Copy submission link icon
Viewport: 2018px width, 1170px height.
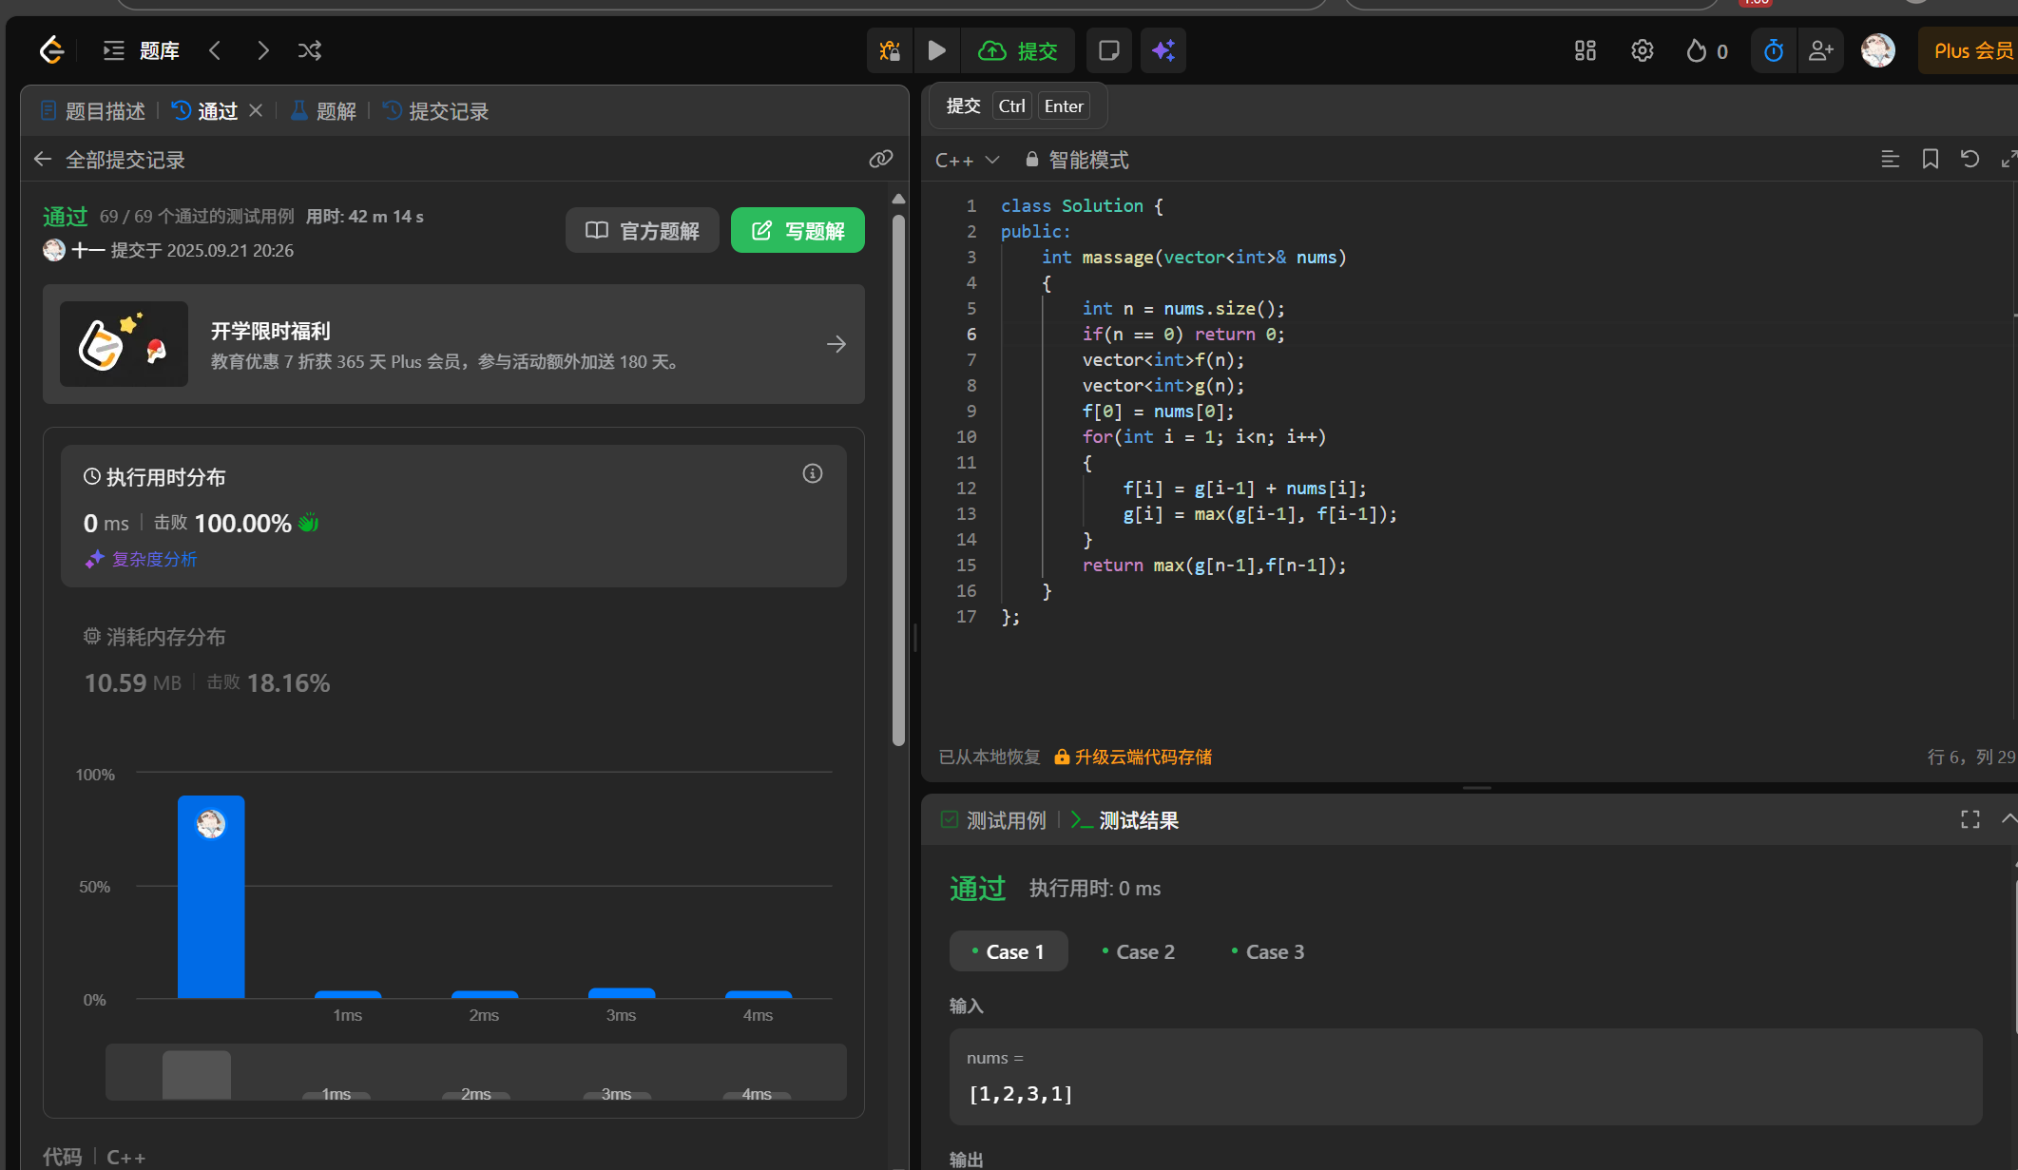tap(881, 159)
